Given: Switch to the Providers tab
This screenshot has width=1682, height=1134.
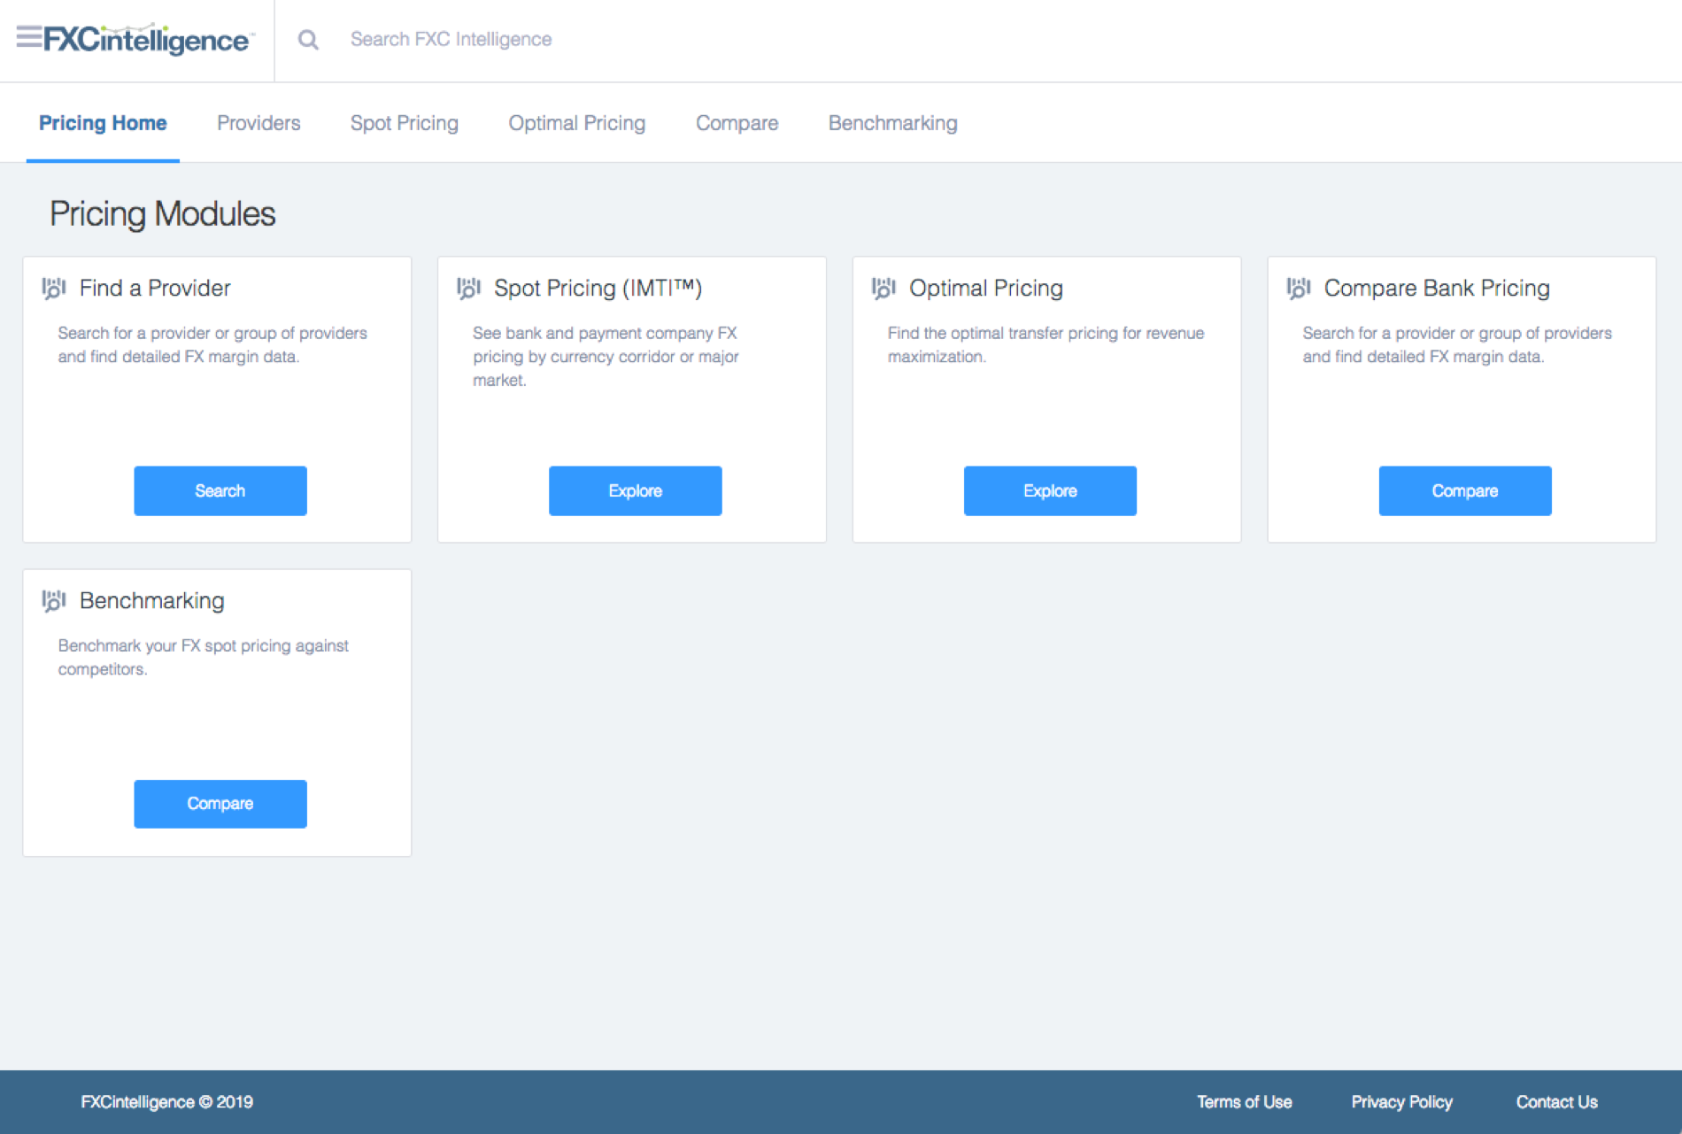Looking at the screenshot, I should tap(258, 123).
